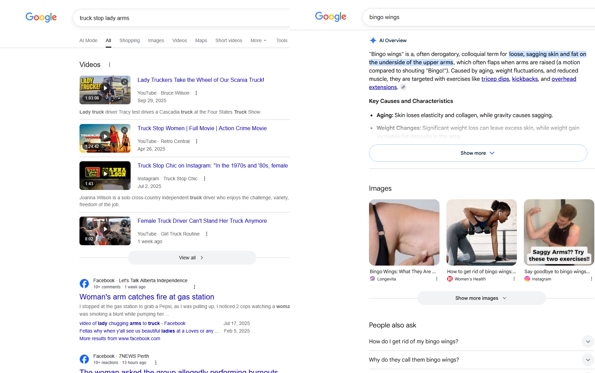Click the Google logo above the Videos results
595x373 pixels.
click(41, 17)
